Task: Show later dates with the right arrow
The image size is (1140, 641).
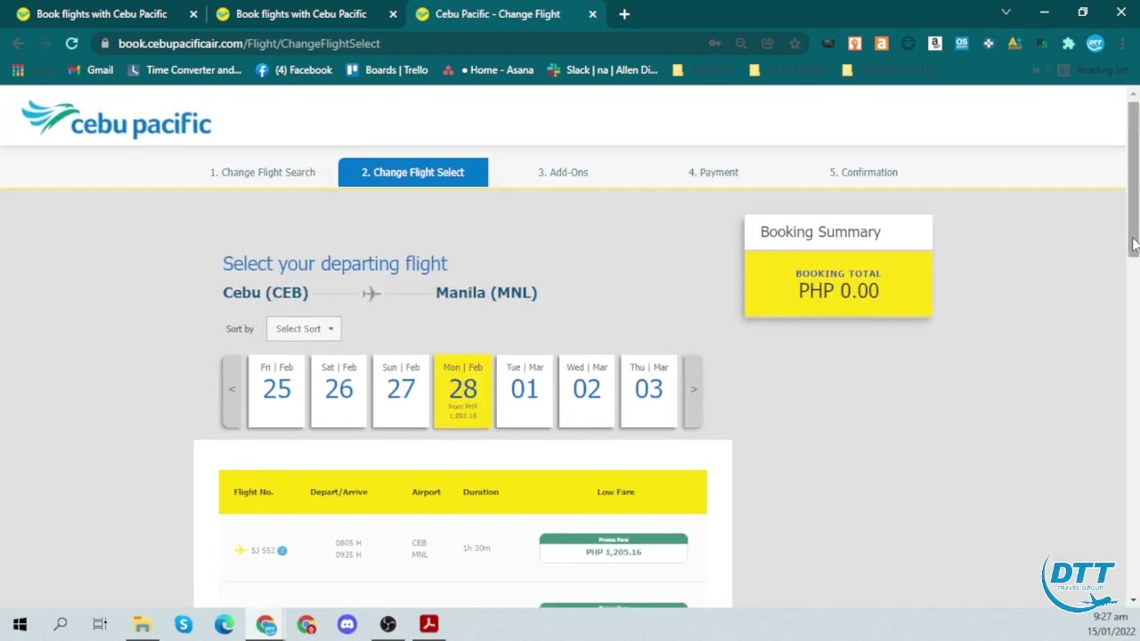Action: pos(694,390)
